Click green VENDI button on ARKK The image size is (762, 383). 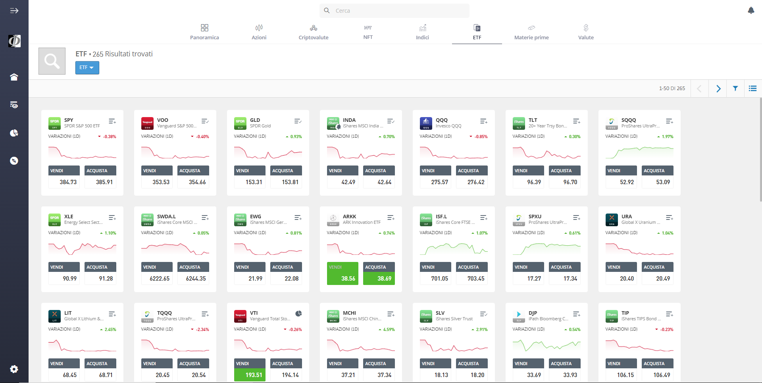(343, 273)
